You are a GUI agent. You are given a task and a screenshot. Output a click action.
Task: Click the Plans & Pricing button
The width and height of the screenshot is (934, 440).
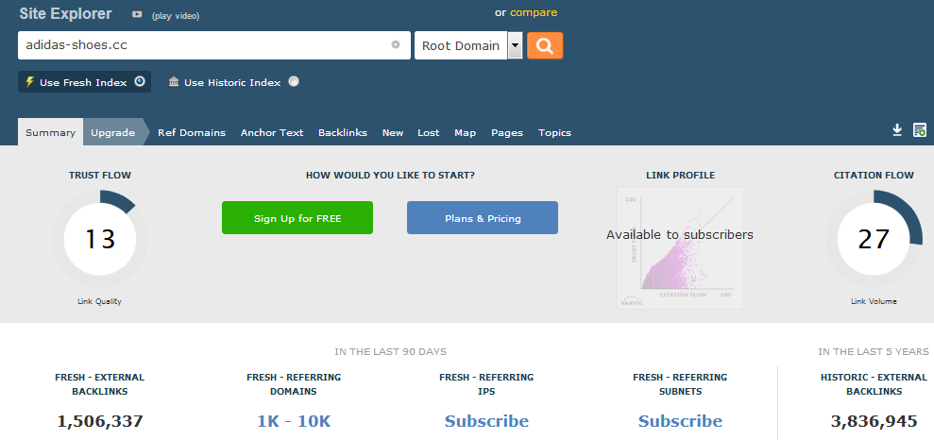(x=483, y=218)
